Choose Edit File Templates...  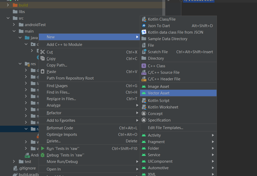pos(178,128)
